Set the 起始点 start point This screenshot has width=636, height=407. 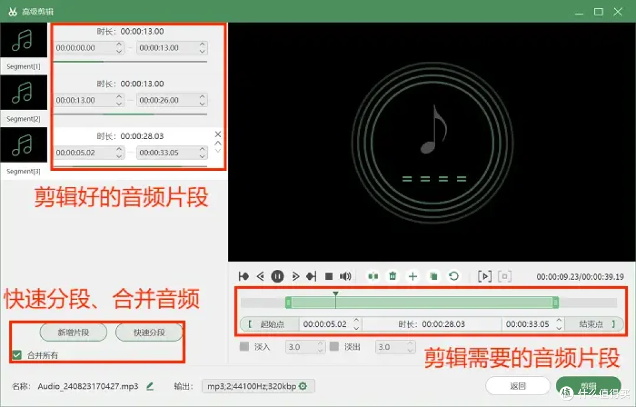click(269, 324)
